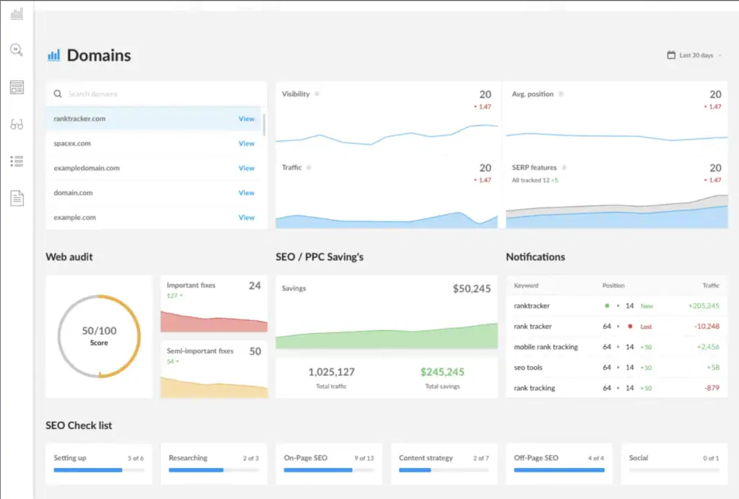Select spacex.com in the domain list
Screen dimensions: 739x499
click(72, 143)
